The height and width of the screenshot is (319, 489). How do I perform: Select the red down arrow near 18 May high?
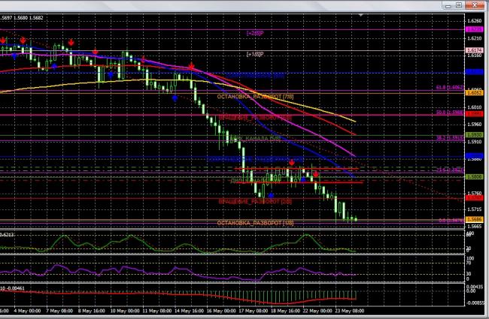(291, 162)
